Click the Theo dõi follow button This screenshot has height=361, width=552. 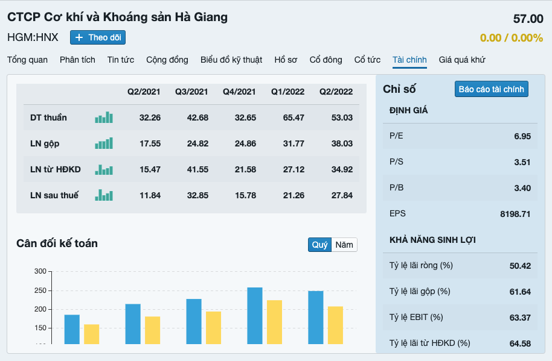click(98, 37)
